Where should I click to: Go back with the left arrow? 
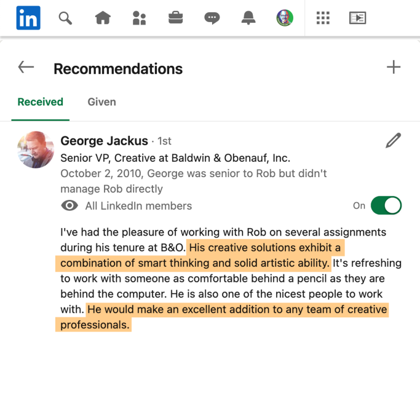[26, 67]
